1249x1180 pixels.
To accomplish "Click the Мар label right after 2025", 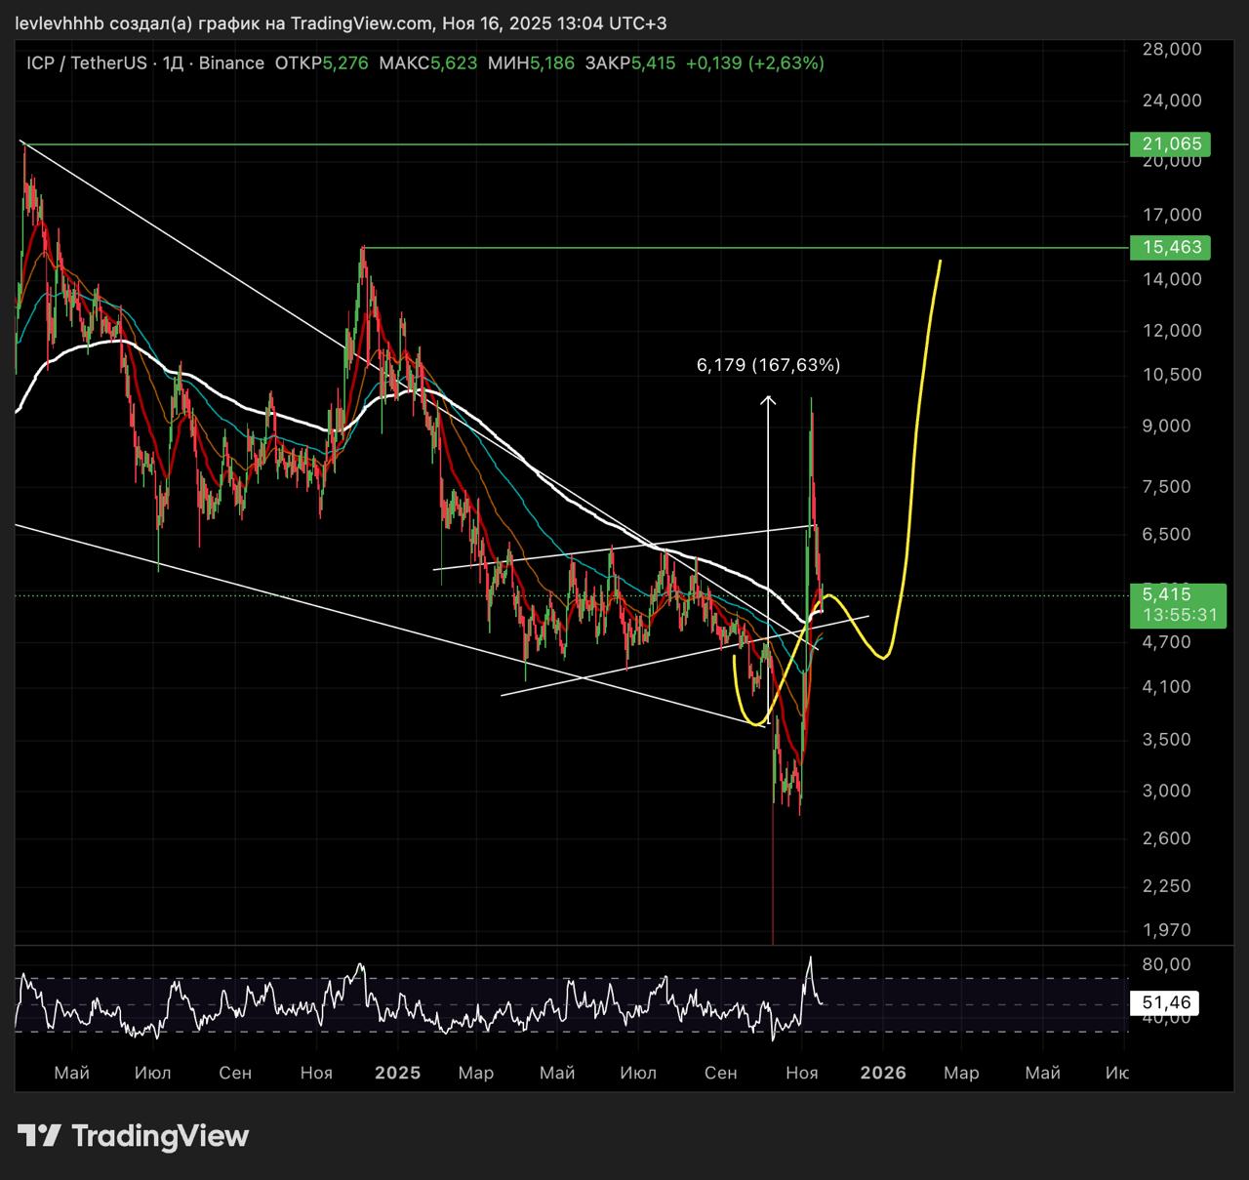I will 475,1073.
